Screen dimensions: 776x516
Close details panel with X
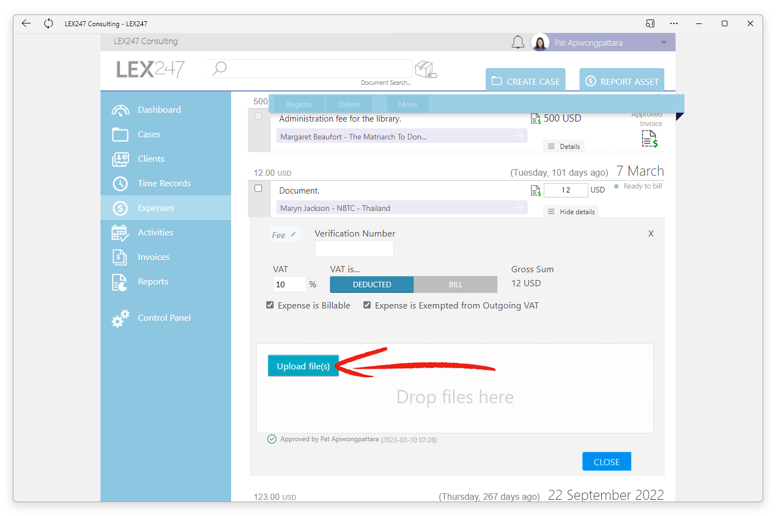(x=651, y=234)
